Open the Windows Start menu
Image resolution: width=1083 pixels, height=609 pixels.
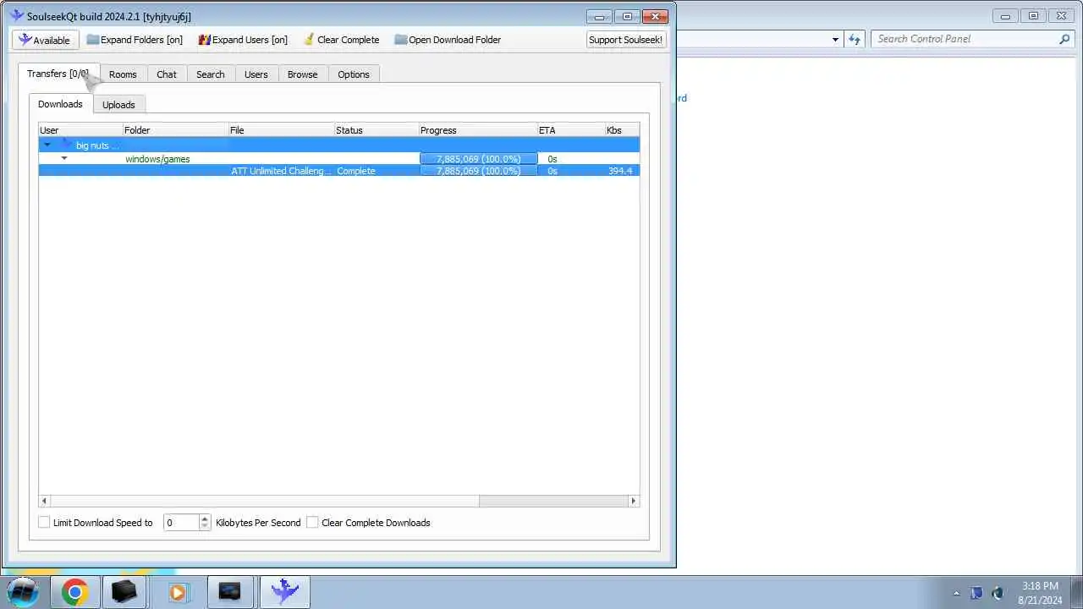23,591
